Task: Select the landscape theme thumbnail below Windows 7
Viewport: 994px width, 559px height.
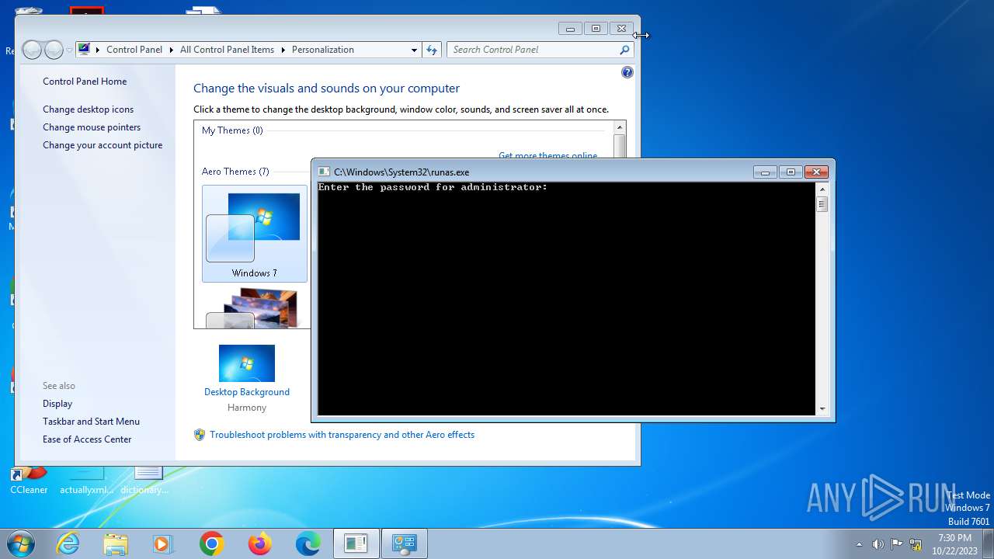Action: (x=255, y=307)
